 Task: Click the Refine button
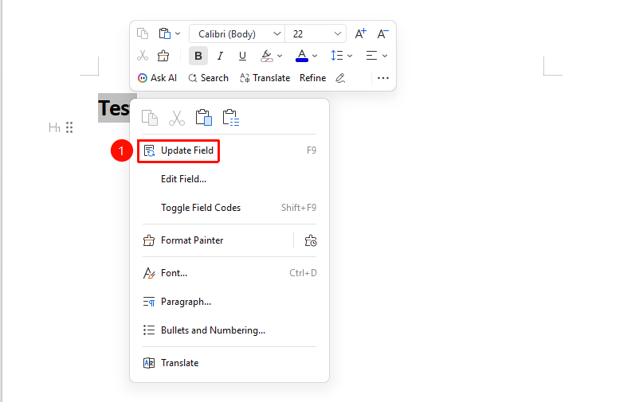pos(312,78)
